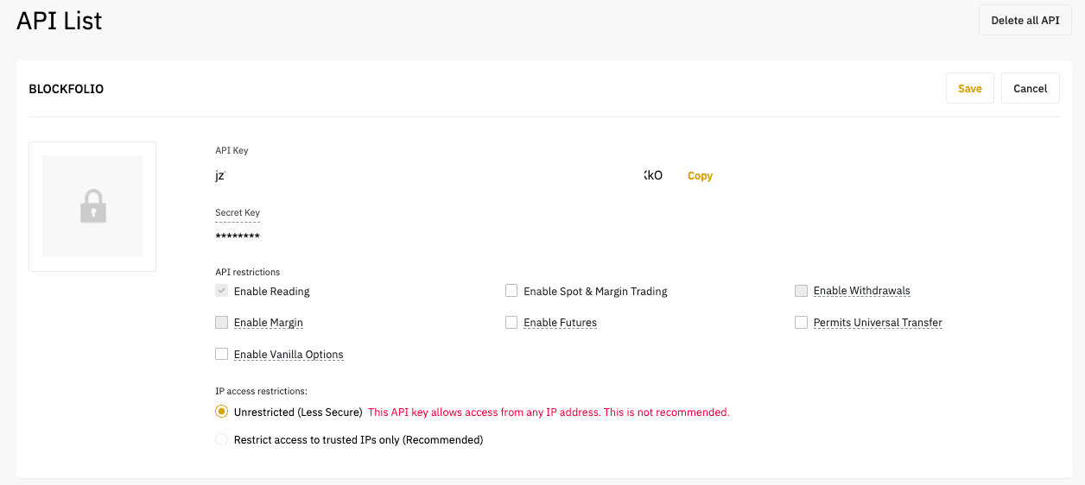Select Unrestricted (Less Secure) radio option
The width and height of the screenshot is (1085, 485).
click(221, 412)
